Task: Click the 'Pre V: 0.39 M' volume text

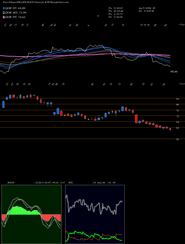Action: pos(146,11)
